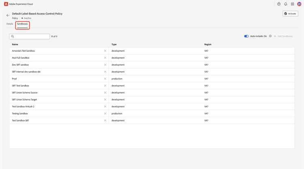Click the production type in Prod row
Viewport: 304px width, 169px height.
(117, 79)
